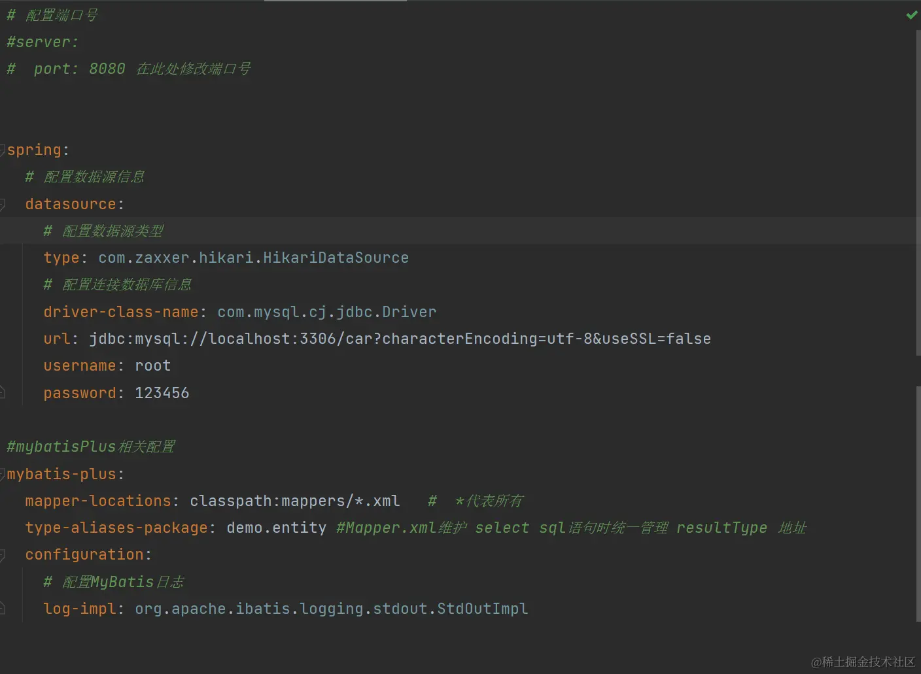Click the username value root
921x674 pixels.
(152, 365)
